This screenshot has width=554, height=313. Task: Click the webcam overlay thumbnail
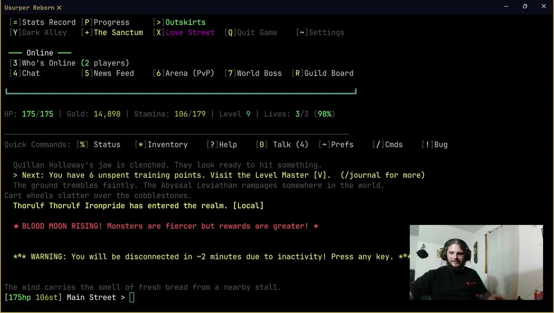coord(476,262)
